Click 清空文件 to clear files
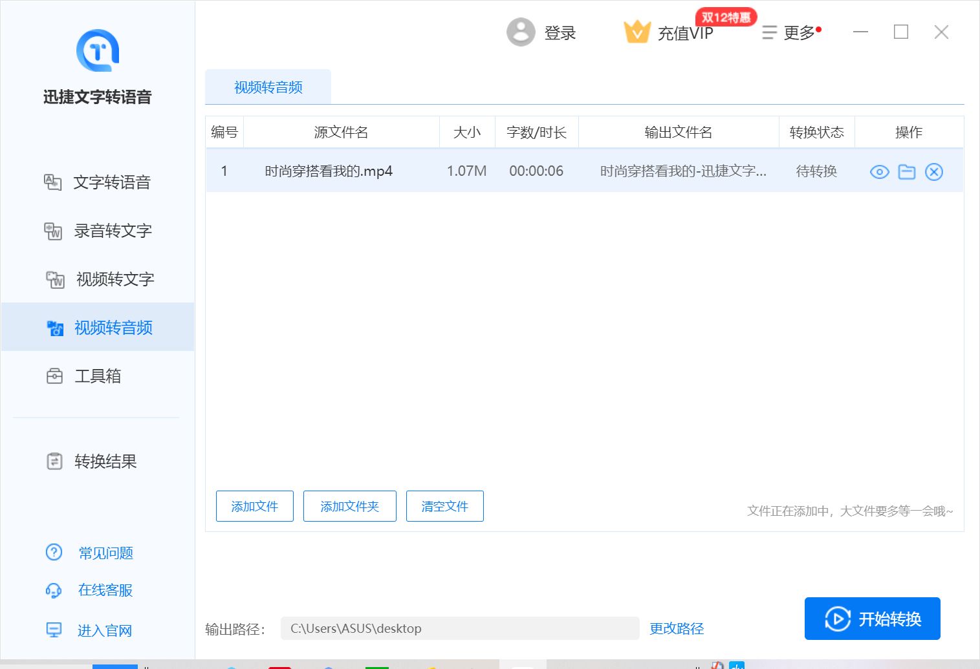This screenshot has width=980, height=669. [444, 506]
